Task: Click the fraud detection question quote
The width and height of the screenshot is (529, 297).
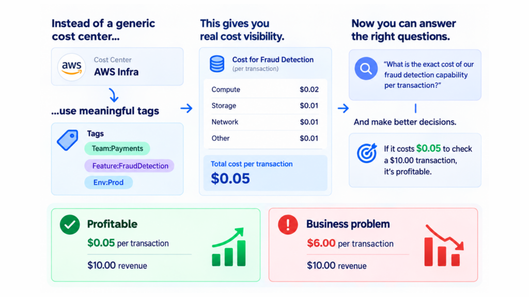Action: (429, 75)
